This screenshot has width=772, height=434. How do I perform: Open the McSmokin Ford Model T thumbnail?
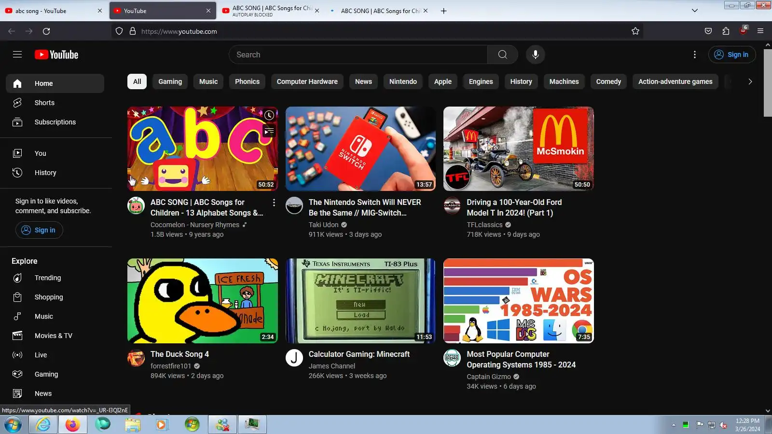pos(519,149)
